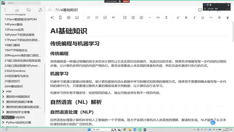Open note 13Yaml数据驱动与POM

pos(20,19)
